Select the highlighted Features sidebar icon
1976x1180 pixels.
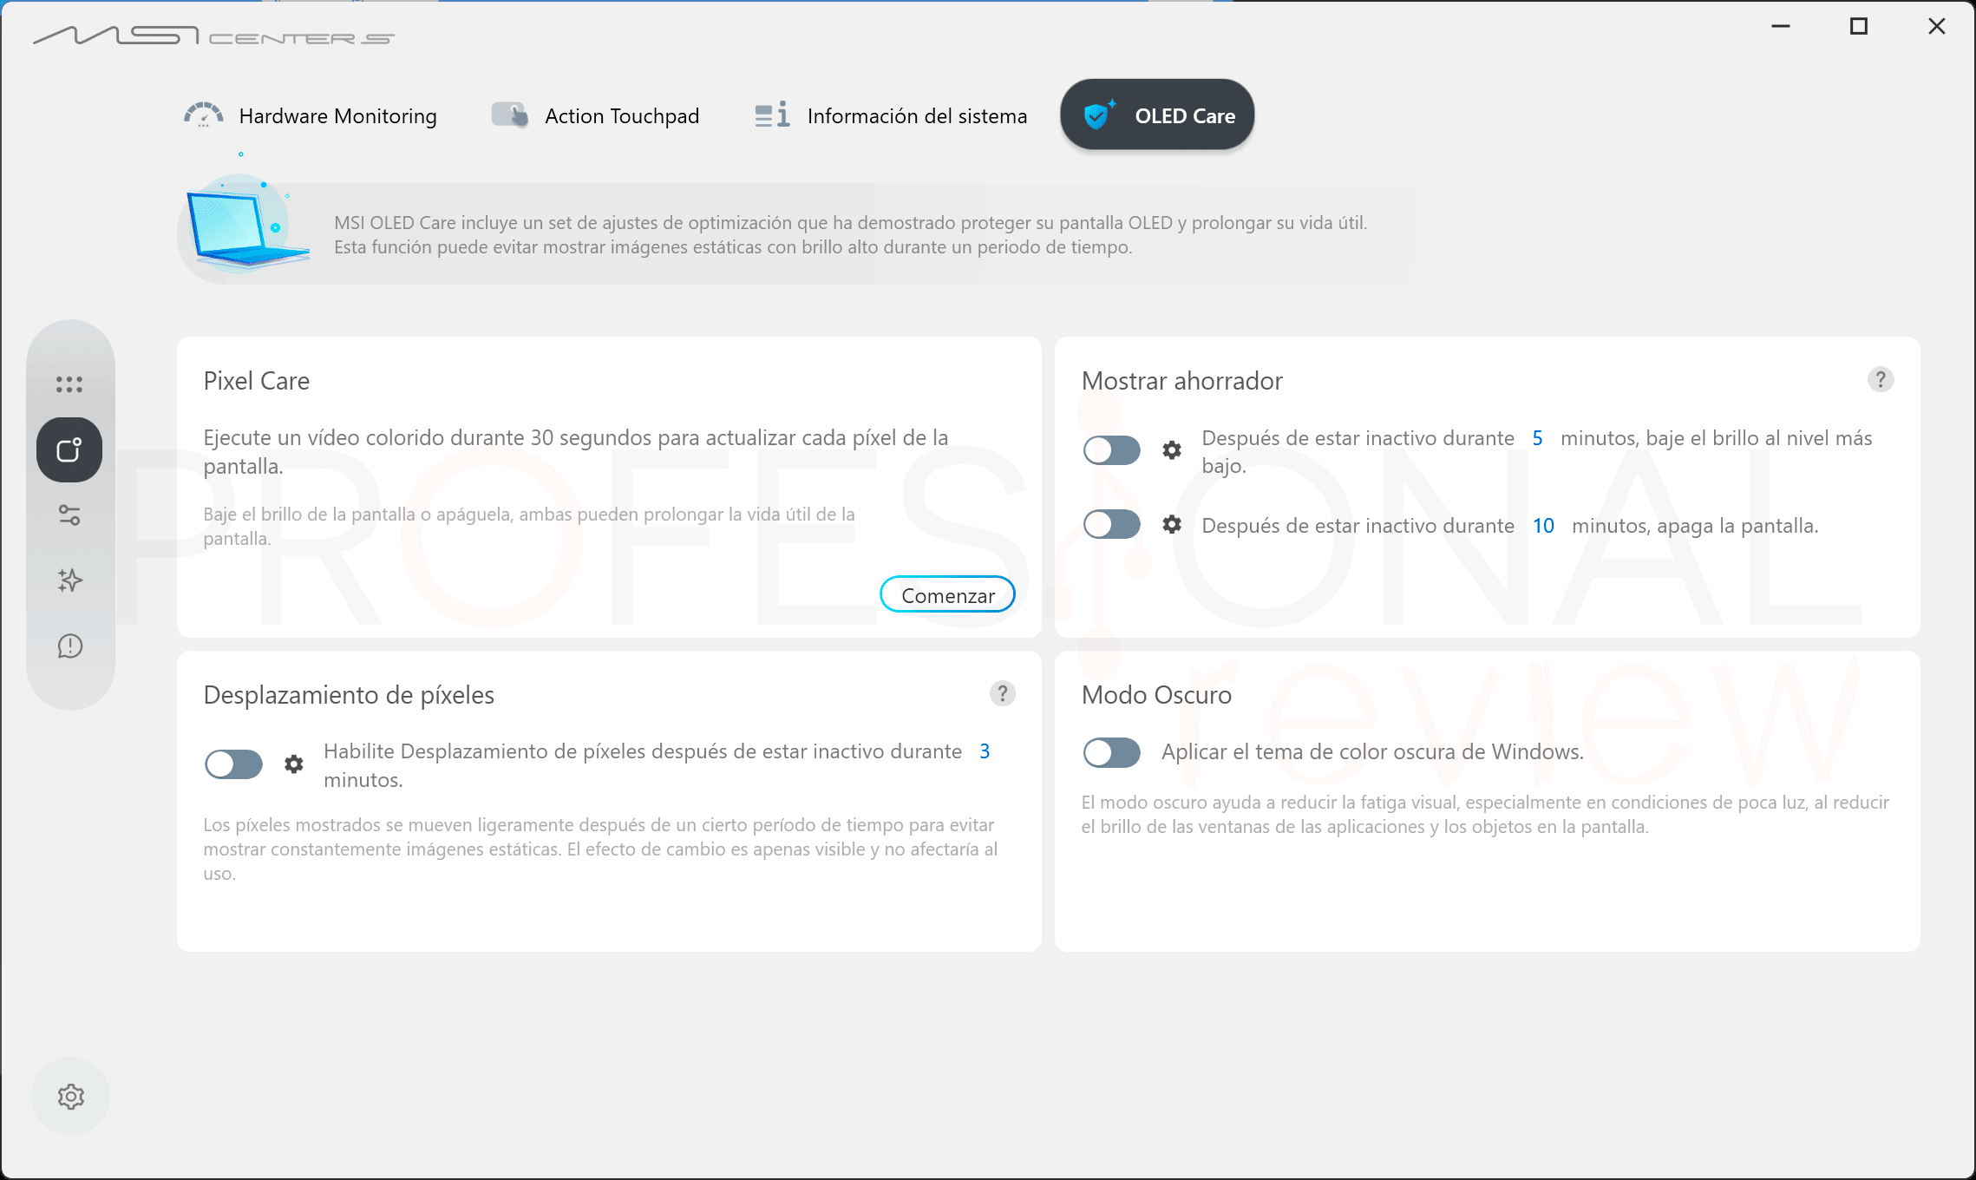pos(69,449)
